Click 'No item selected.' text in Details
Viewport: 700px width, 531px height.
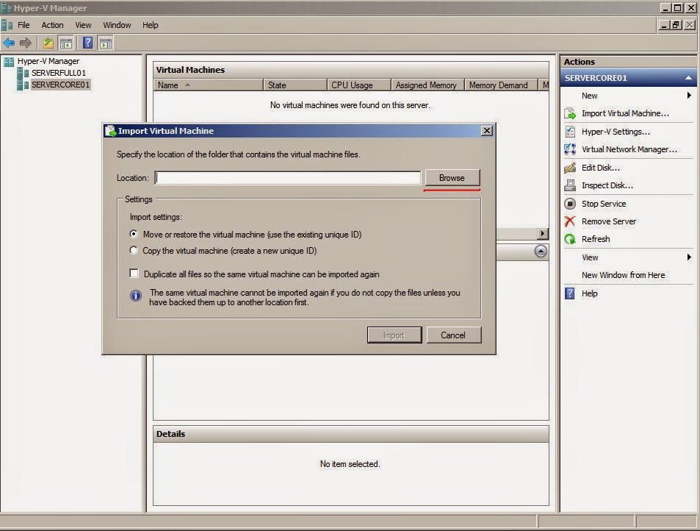[x=350, y=464]
